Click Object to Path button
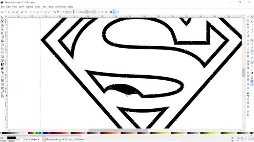 coord(55,12)
